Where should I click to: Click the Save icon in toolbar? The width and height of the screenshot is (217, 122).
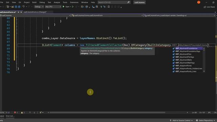(x=16, y=7)
